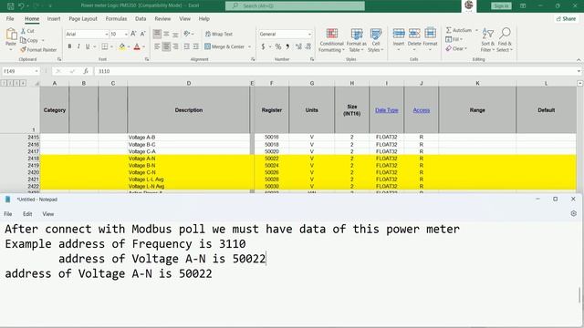Toggle Middle Align icon
Viewport: 584px width, 328px height.
click(x=166, y=34)
